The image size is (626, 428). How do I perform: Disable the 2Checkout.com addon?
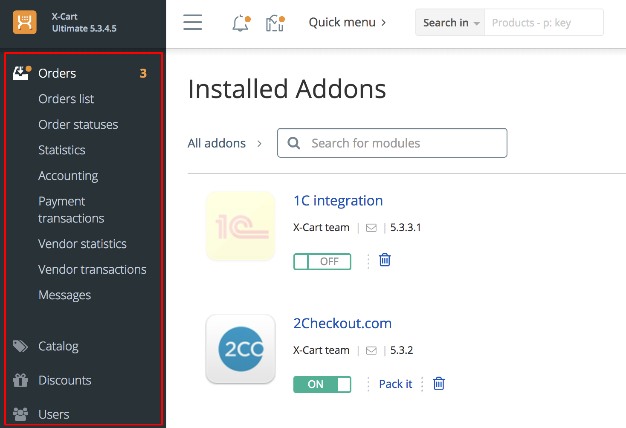pyautogui.click(x=322, y=384)
